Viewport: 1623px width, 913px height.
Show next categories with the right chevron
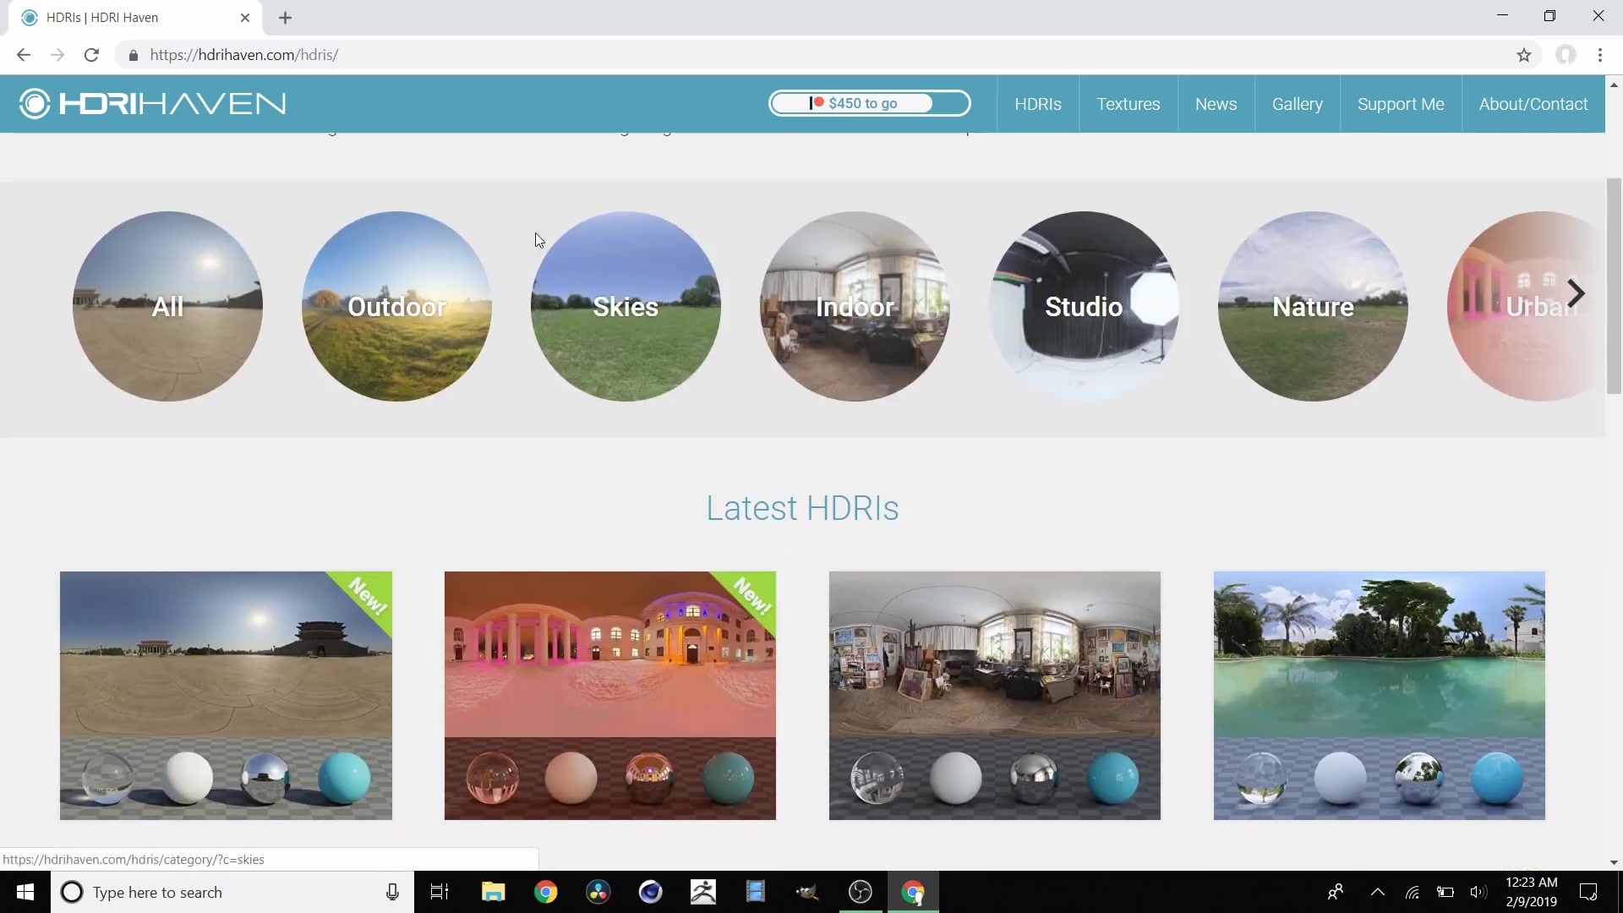[x=1575, y=293]
